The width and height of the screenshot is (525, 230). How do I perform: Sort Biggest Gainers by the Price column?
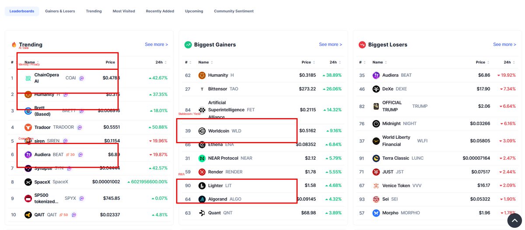[x=308, y=62]
